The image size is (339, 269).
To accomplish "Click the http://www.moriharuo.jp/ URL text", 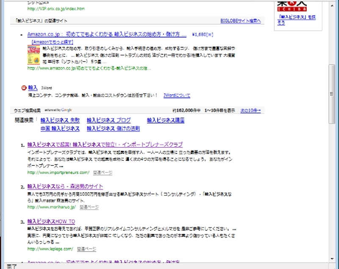I will pos(51,207).
